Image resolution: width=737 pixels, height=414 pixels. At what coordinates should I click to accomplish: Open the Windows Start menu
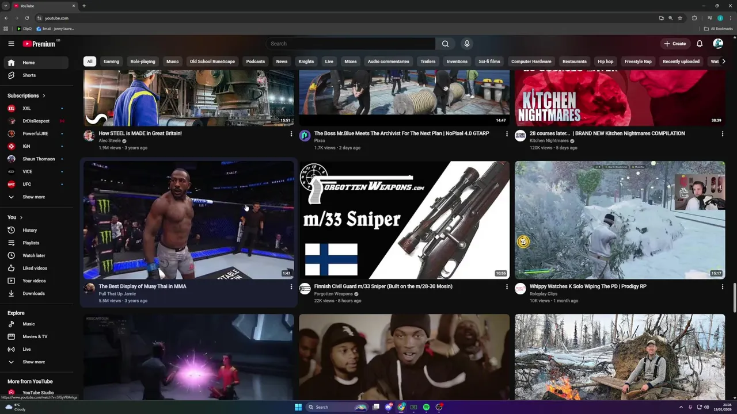pos(298,407)
